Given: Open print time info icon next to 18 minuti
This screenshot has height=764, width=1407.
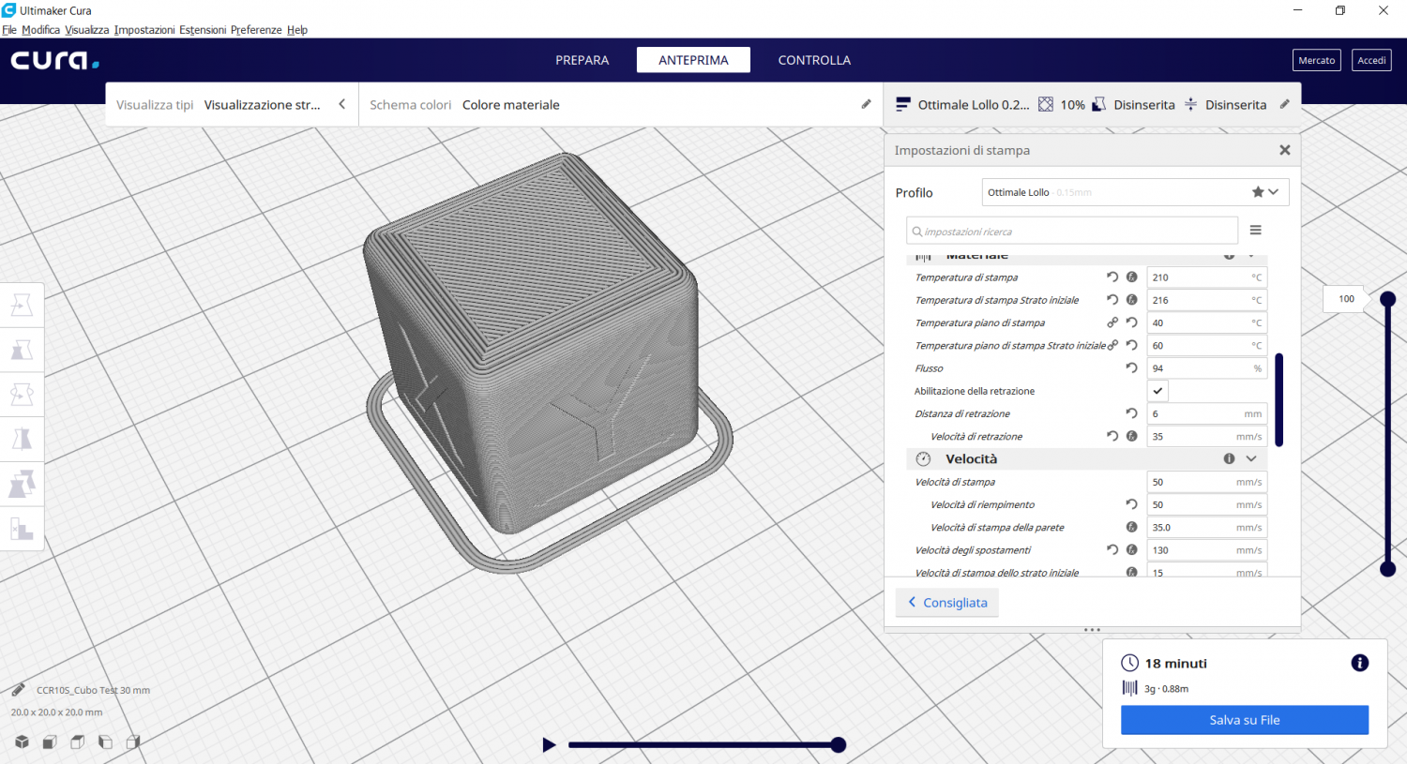Looking at the screenshot, I should tap(1359, 663).
